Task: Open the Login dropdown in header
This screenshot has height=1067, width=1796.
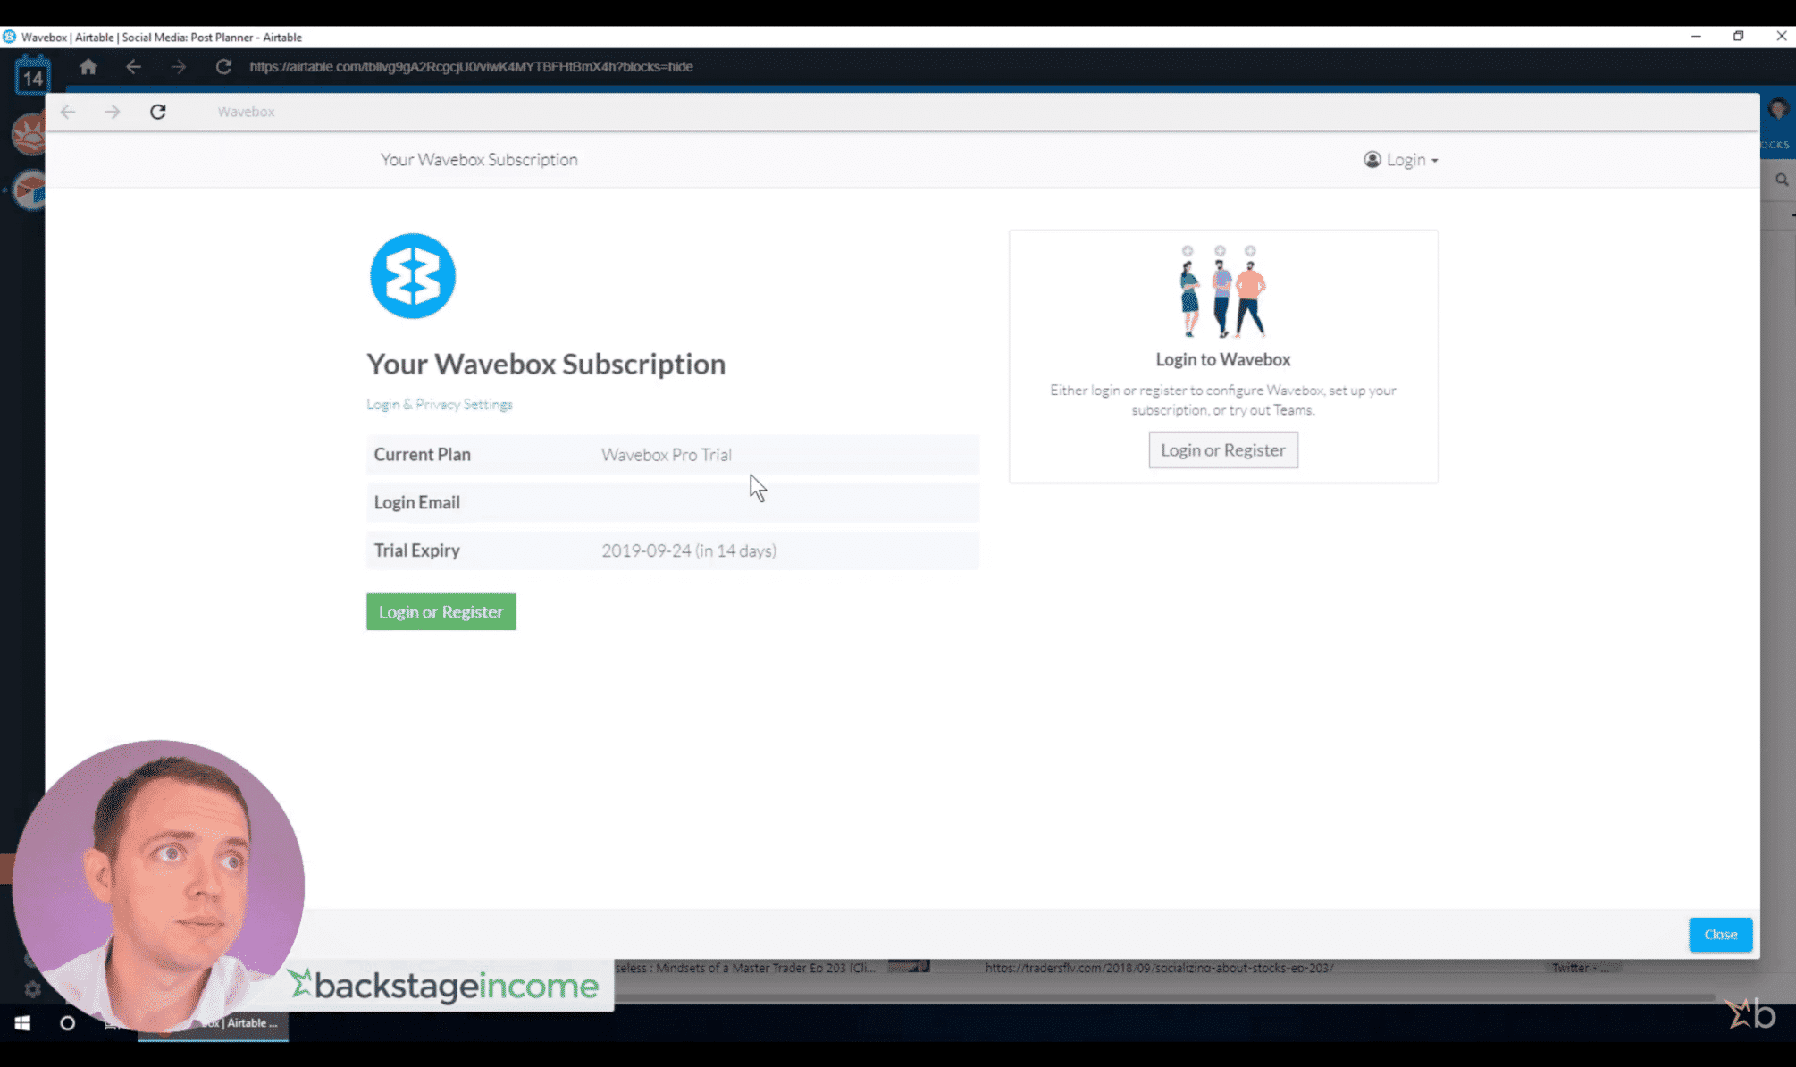Action: [x=1401, y=160]
